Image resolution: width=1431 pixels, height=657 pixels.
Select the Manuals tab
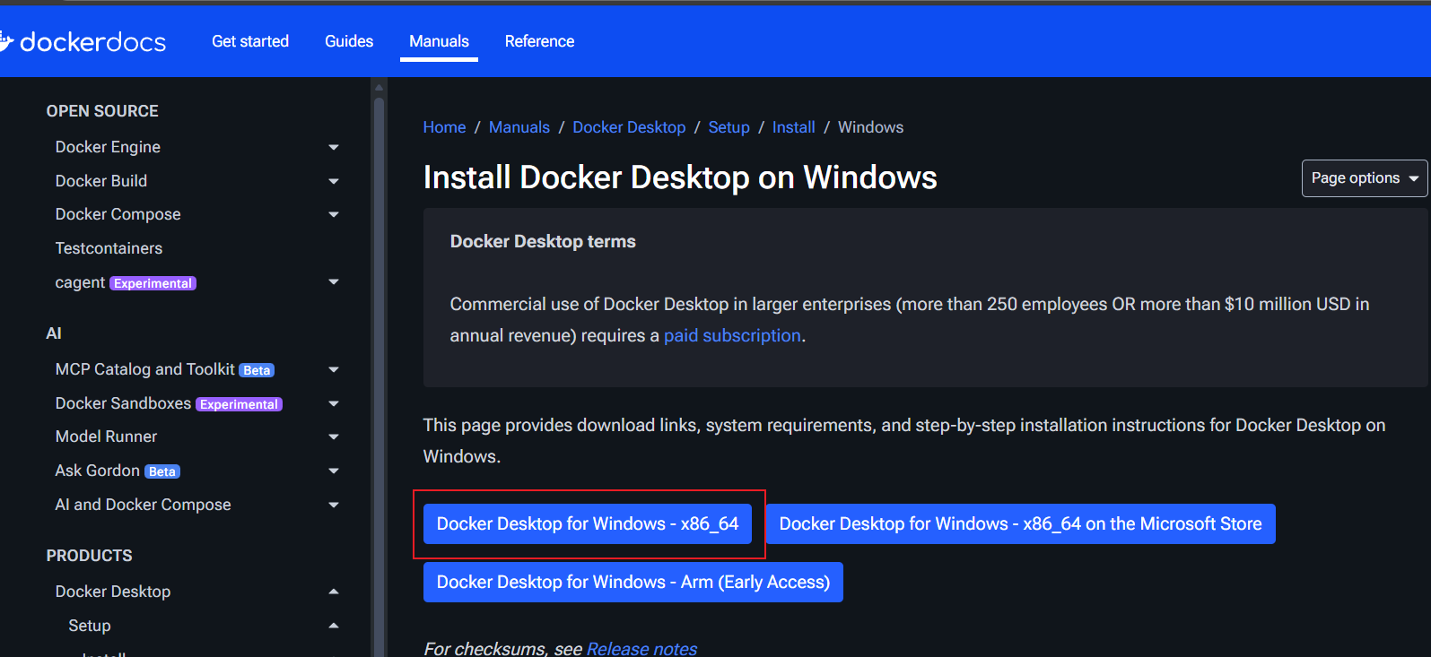(x=439, y=41)
